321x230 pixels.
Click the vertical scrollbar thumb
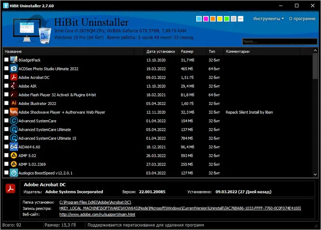coord(315,66)
